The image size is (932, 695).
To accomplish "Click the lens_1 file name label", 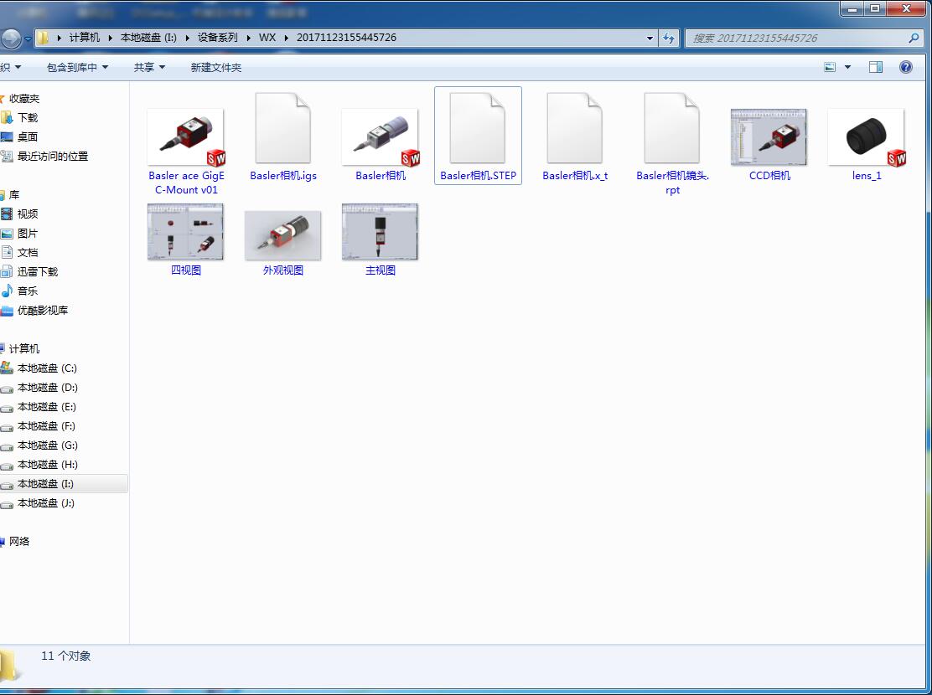I will [866, 176].
